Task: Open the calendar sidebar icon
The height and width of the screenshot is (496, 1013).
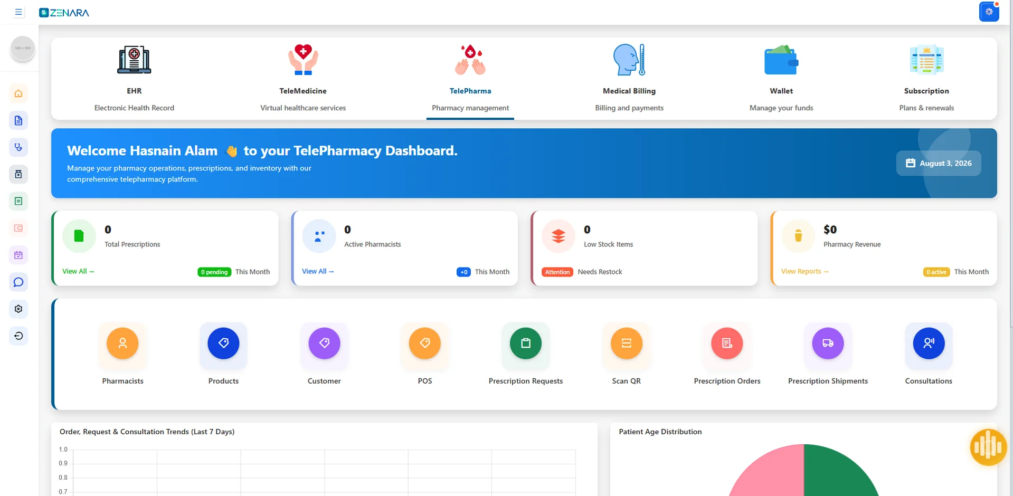Action: coord(18,255)
